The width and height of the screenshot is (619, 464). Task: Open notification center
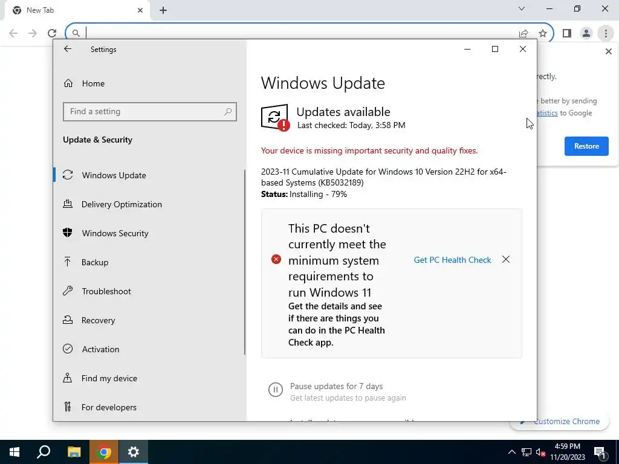tap(599, 452)
